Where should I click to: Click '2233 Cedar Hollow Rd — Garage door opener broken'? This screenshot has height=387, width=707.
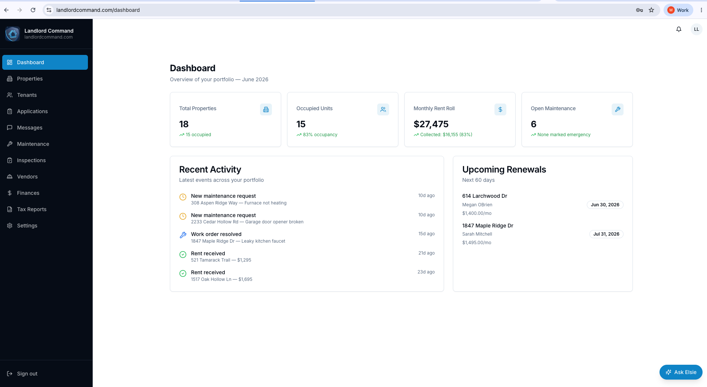tap(247, 222)
